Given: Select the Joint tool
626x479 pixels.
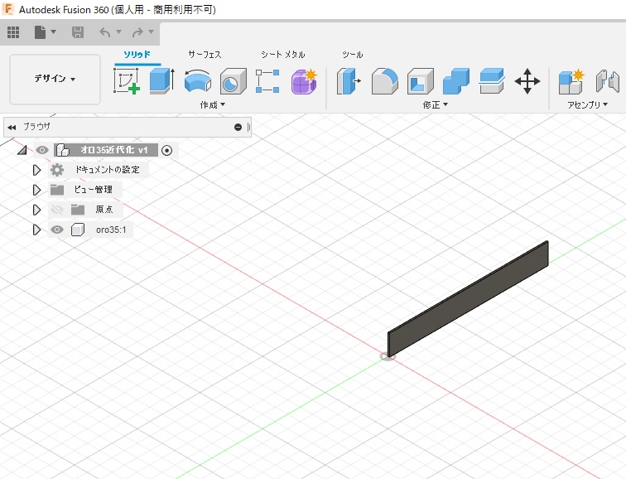Looking at the screenshot, I should point(608,81).
